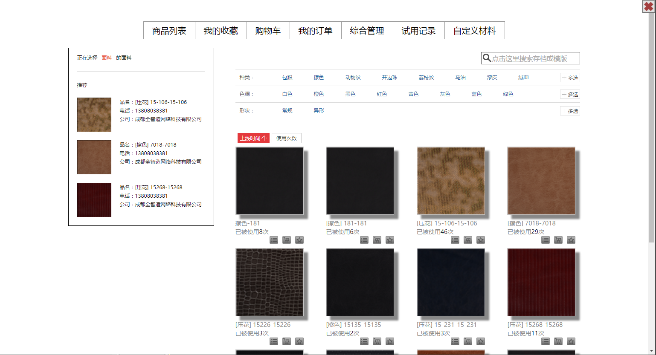This screenshot has height=355, width=656.
Task: Click cart icon under [擦色] 181-181
Action: (x=377, y=240)
